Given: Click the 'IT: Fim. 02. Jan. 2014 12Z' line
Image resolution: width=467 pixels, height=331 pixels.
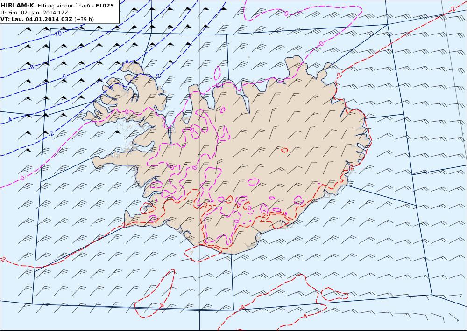Looking at the screenshot, I should 35,13.
